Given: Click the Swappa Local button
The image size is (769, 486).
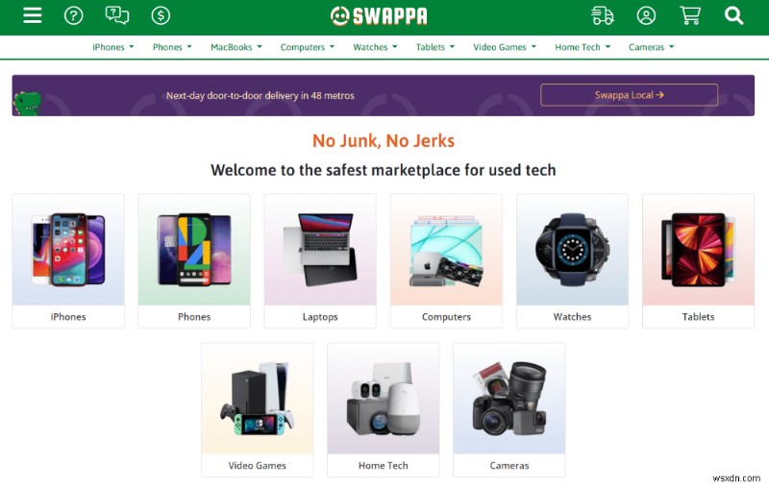Looking at the screenshot, I should pos(630,95).
